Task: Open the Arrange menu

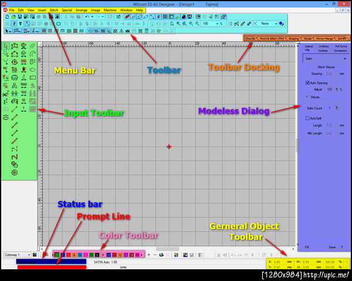Action: (82, 10)
